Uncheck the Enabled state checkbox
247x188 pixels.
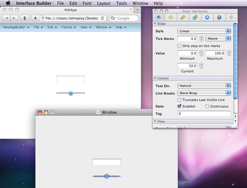179,106
